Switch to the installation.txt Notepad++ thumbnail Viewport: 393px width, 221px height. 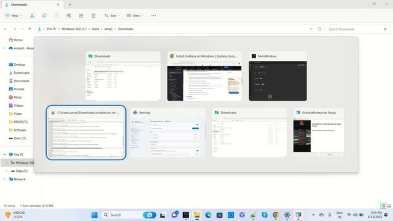coord(86,133)
